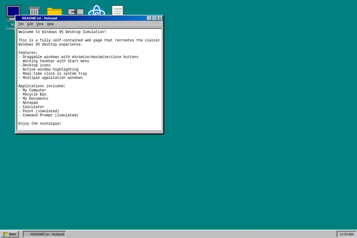This screenshot has width=357, height=238.
Task: Close the README.txt Notepad window
Action: click(160, 18)
